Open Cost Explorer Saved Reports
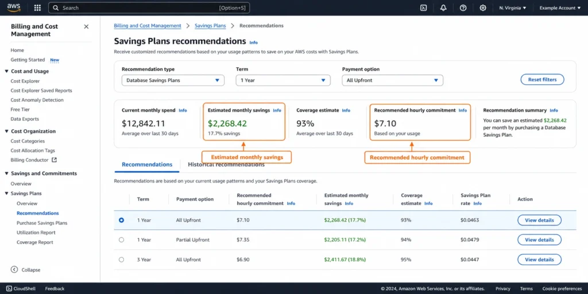 click(x=41, y=90)
